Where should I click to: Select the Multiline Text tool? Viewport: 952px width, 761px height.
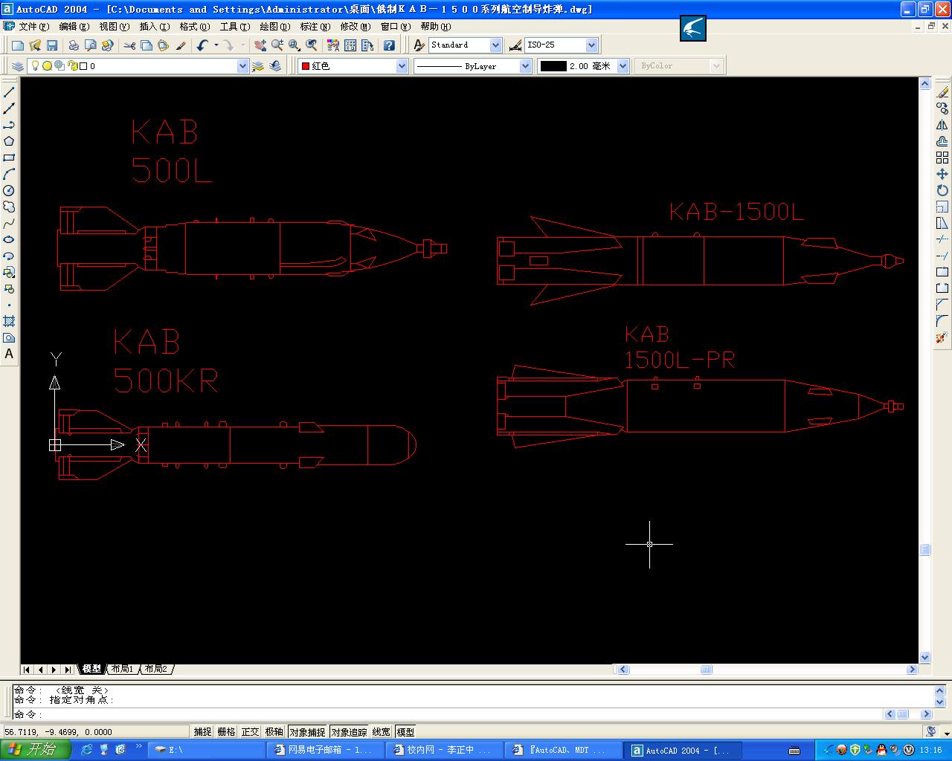tap(9, 354)
